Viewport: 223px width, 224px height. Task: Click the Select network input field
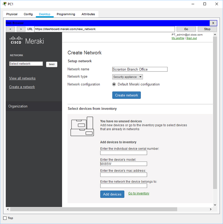click(x=26, y=64)
